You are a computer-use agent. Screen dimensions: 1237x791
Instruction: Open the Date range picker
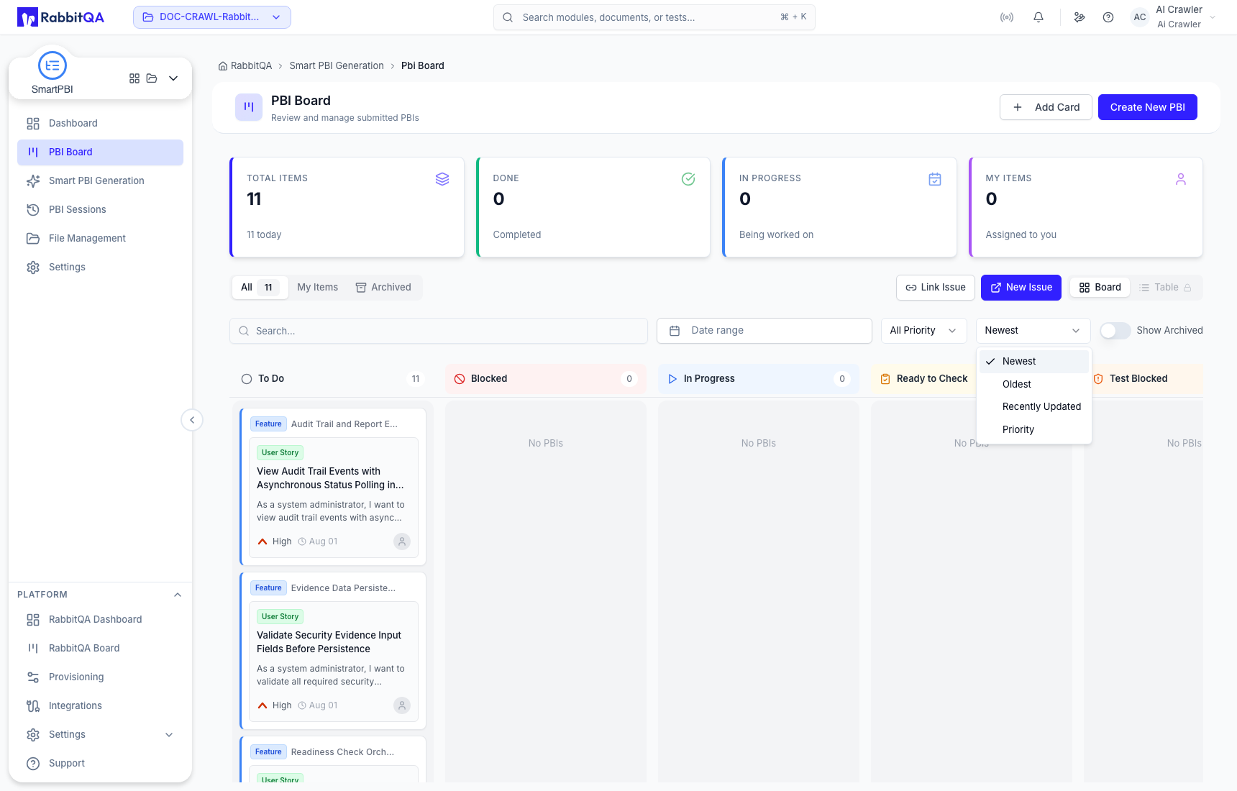pos(764,331)
